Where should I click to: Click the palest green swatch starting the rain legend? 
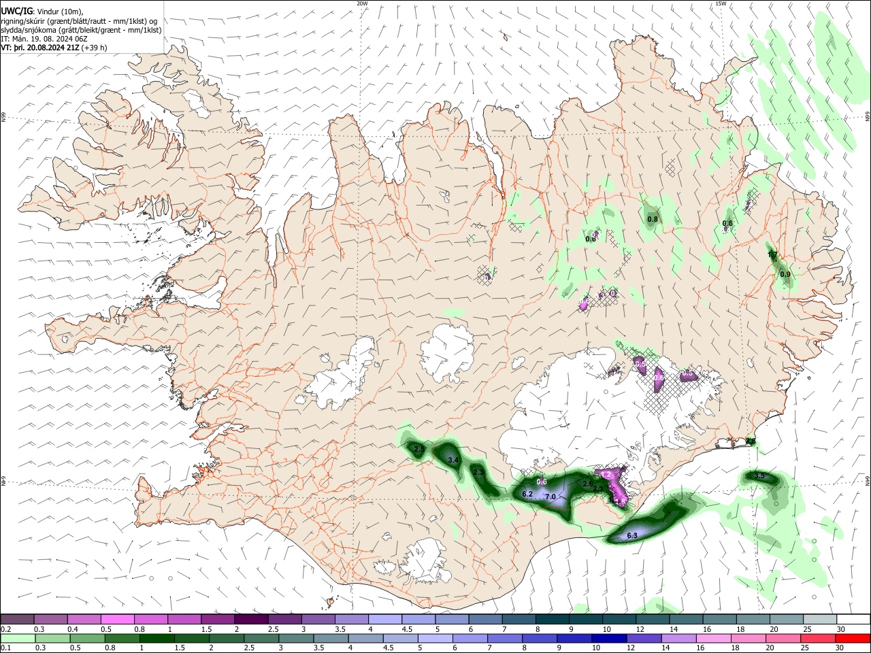click(17, 639)
